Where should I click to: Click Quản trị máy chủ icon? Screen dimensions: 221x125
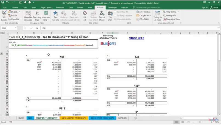64,13
